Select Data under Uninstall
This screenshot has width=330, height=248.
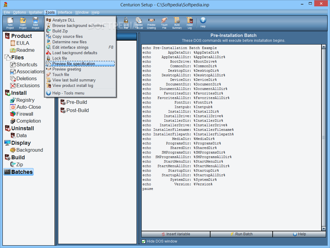pyautogui.click(x=19, y=135)
